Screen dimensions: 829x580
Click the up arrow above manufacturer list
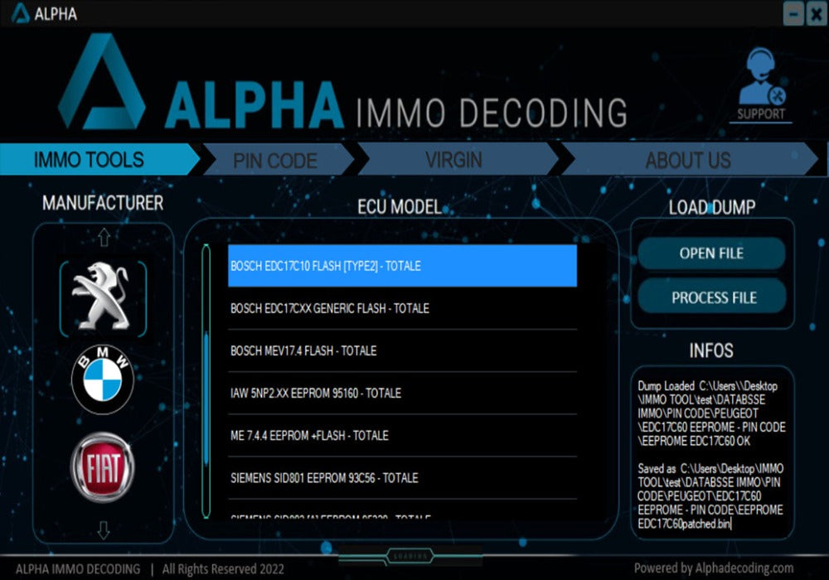[x=104, y=237]
